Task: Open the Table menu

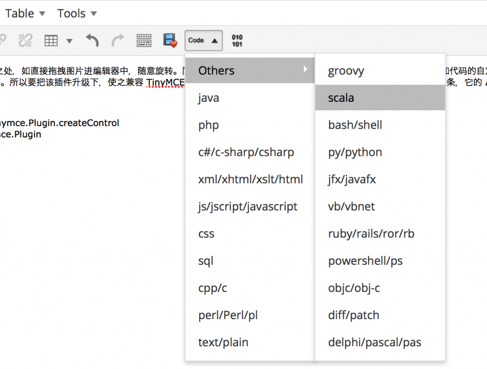Action: [25, 13]
